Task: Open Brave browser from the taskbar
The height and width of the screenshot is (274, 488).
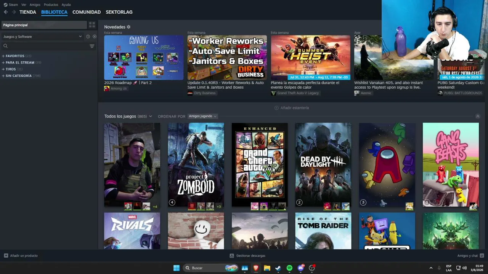Action: (x=256, y=268)
